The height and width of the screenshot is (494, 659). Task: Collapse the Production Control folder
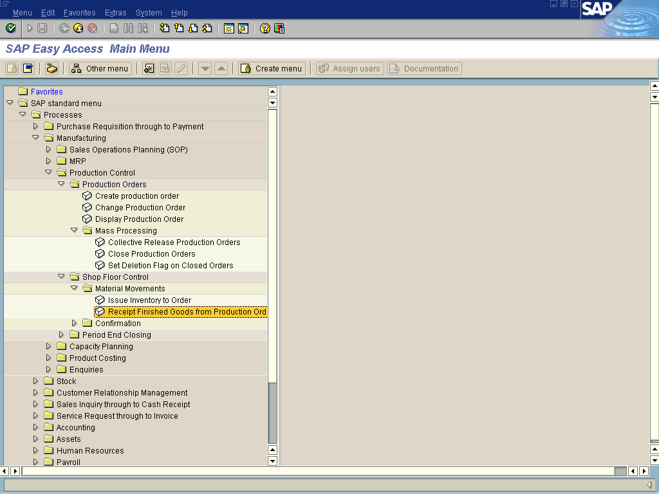pos(48,172)
